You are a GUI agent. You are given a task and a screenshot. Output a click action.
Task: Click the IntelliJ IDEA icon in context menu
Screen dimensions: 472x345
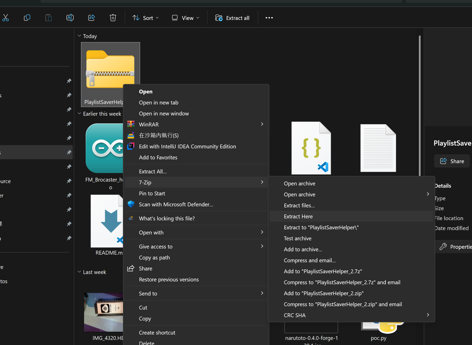[x=131, y=146]
